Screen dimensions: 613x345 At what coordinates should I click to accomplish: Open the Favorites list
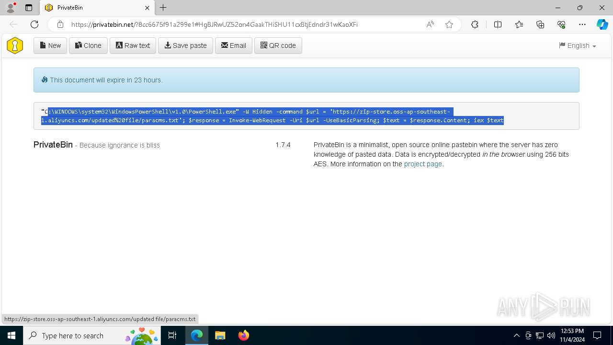point(519,24)
